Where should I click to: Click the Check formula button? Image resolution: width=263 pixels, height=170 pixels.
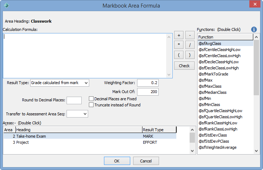point(184,66)
